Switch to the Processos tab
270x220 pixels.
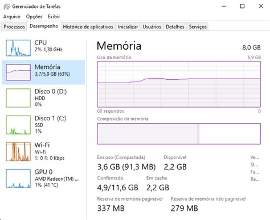tap(14, 27)
